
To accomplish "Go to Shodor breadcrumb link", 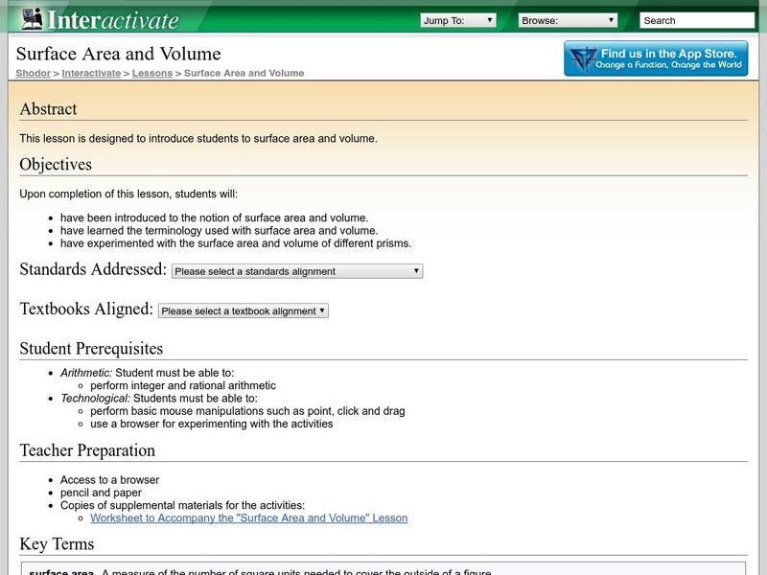I will tap(33, 73).
